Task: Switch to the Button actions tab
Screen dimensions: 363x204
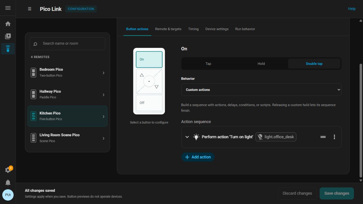Action: [137, 29]
